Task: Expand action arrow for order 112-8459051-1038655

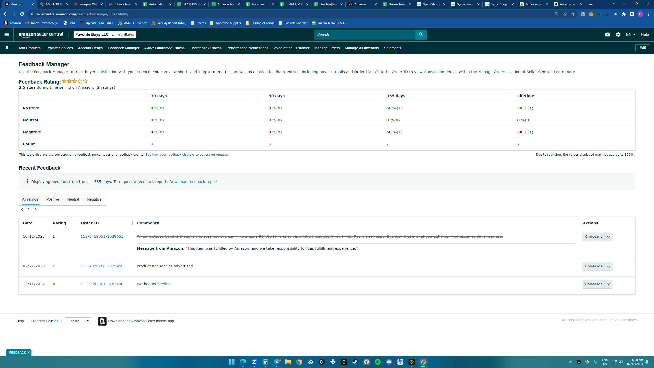Action: tap(609, 237)
